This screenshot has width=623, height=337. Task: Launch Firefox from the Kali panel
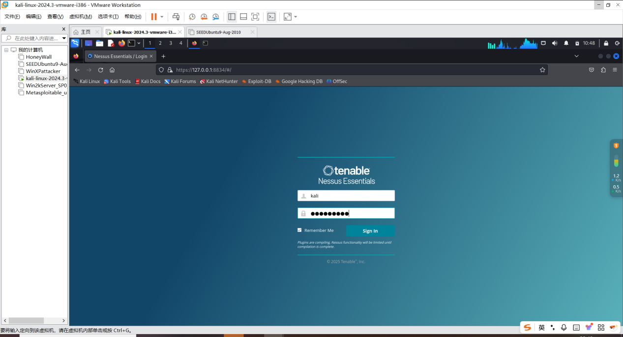[121, 43]
